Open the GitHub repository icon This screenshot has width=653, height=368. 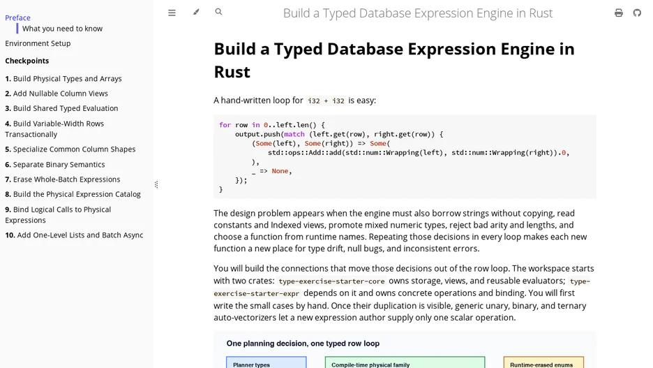click(x=637, y=13)
